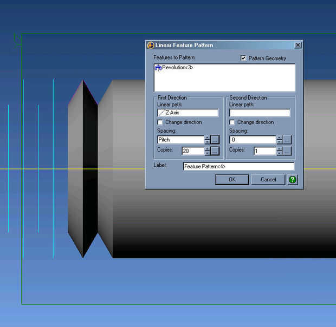Increase First Direction Copies with the up arrow
The image size is (336, 327).
[207, 149]
